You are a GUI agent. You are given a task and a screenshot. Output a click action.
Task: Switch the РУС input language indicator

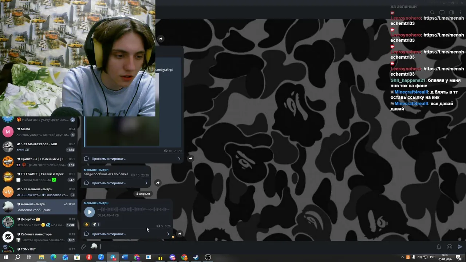pos(433,257)
